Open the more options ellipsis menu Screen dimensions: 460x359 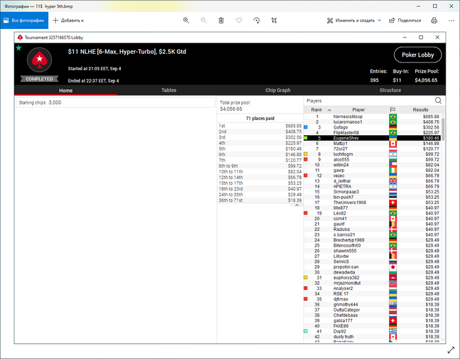coord(451,20)
